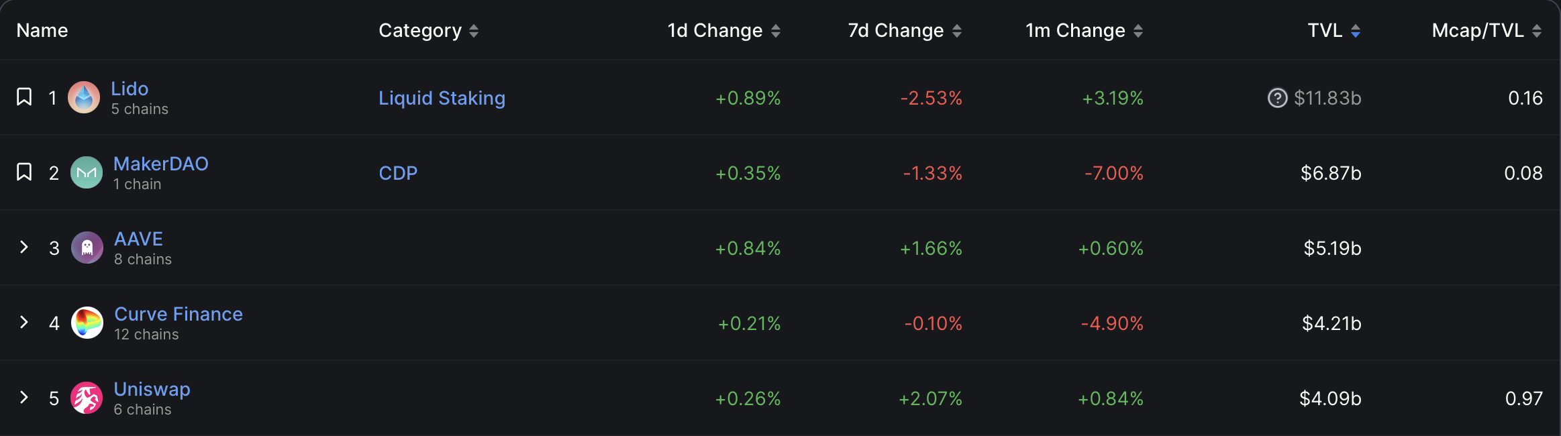The image size is (1561, 436).
Task: Open the Liquid Staking category link
Action: (442, 98)
